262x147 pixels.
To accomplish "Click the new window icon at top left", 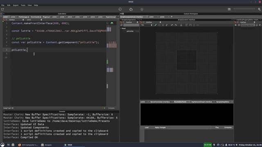I will pyautogui.click(x=2, y=9).
